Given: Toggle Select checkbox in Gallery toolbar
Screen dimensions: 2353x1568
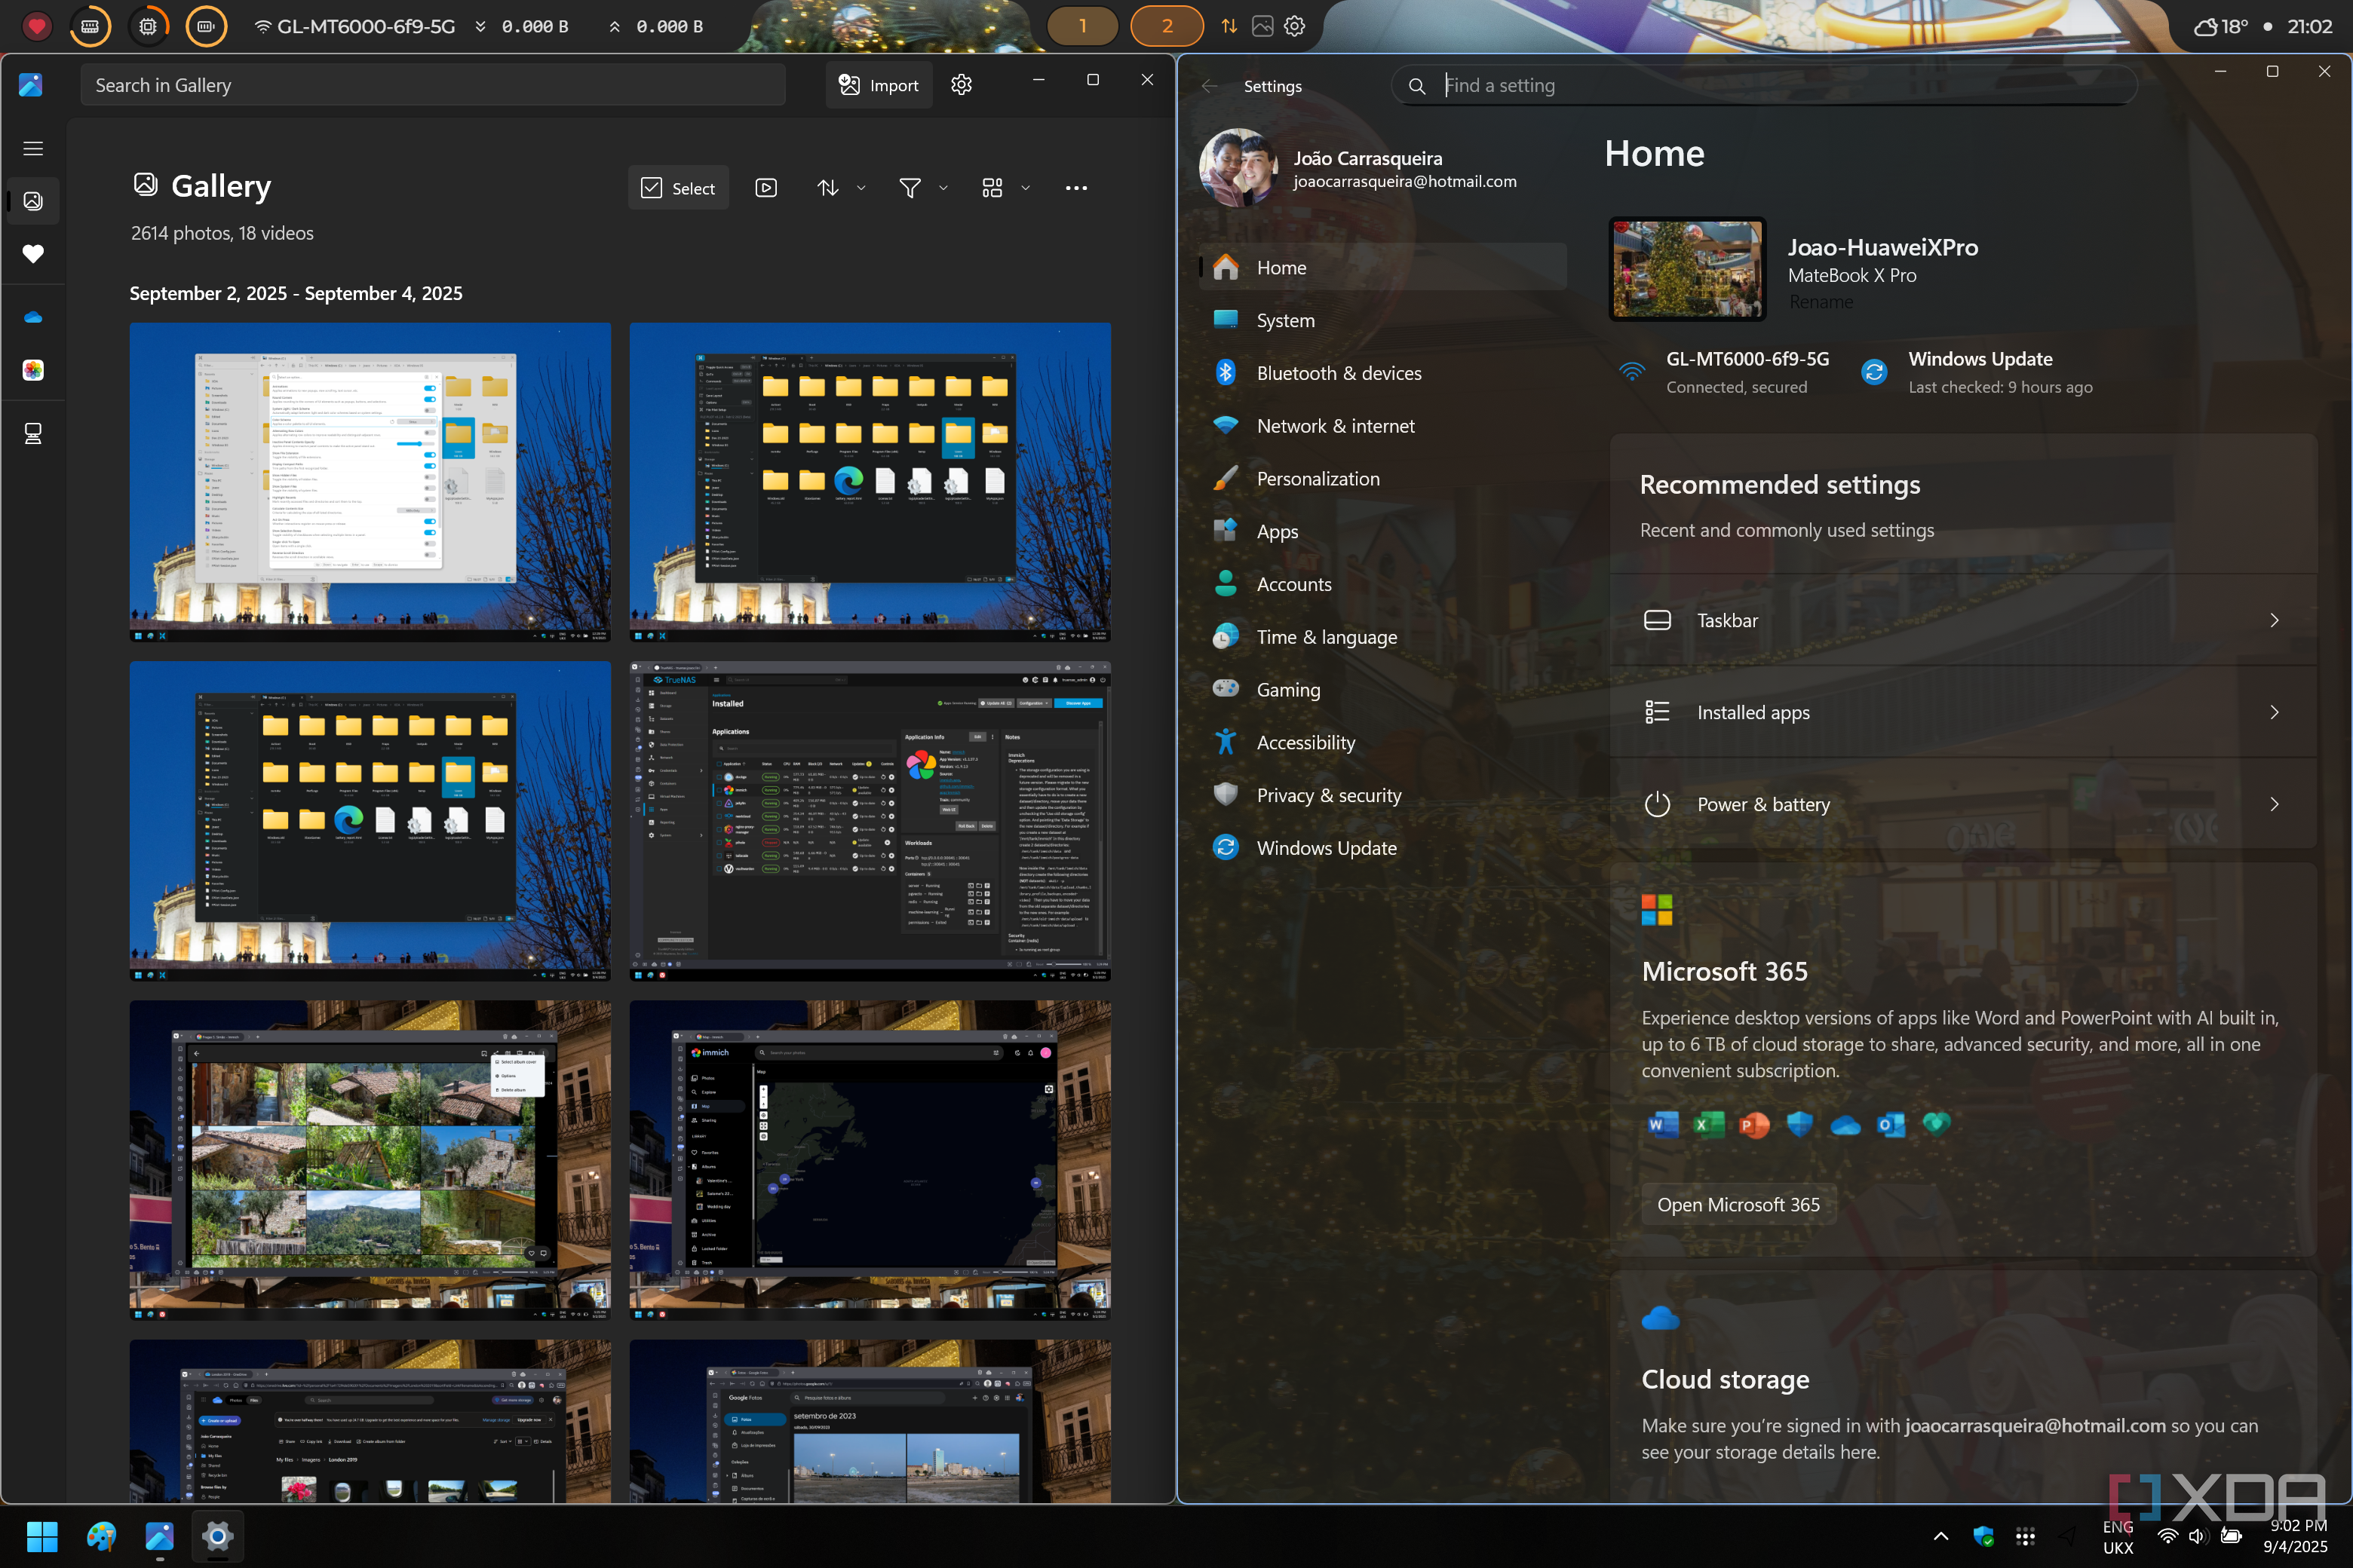Looking at the screenshot, I should (x=678, y=188).
